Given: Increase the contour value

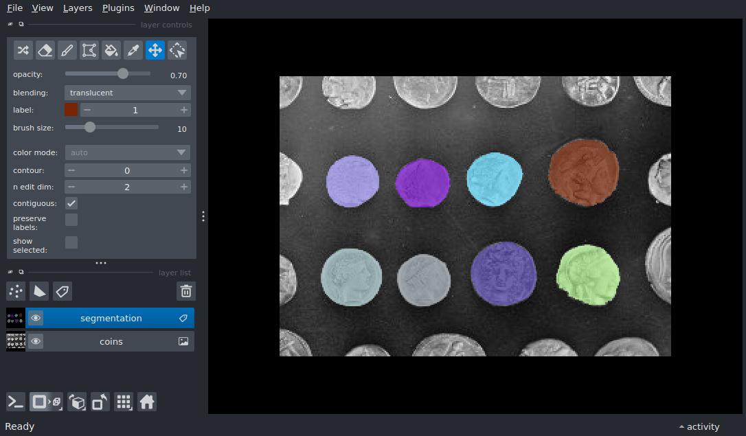Looking at the screenshot, I should click(x=184, y=170).
